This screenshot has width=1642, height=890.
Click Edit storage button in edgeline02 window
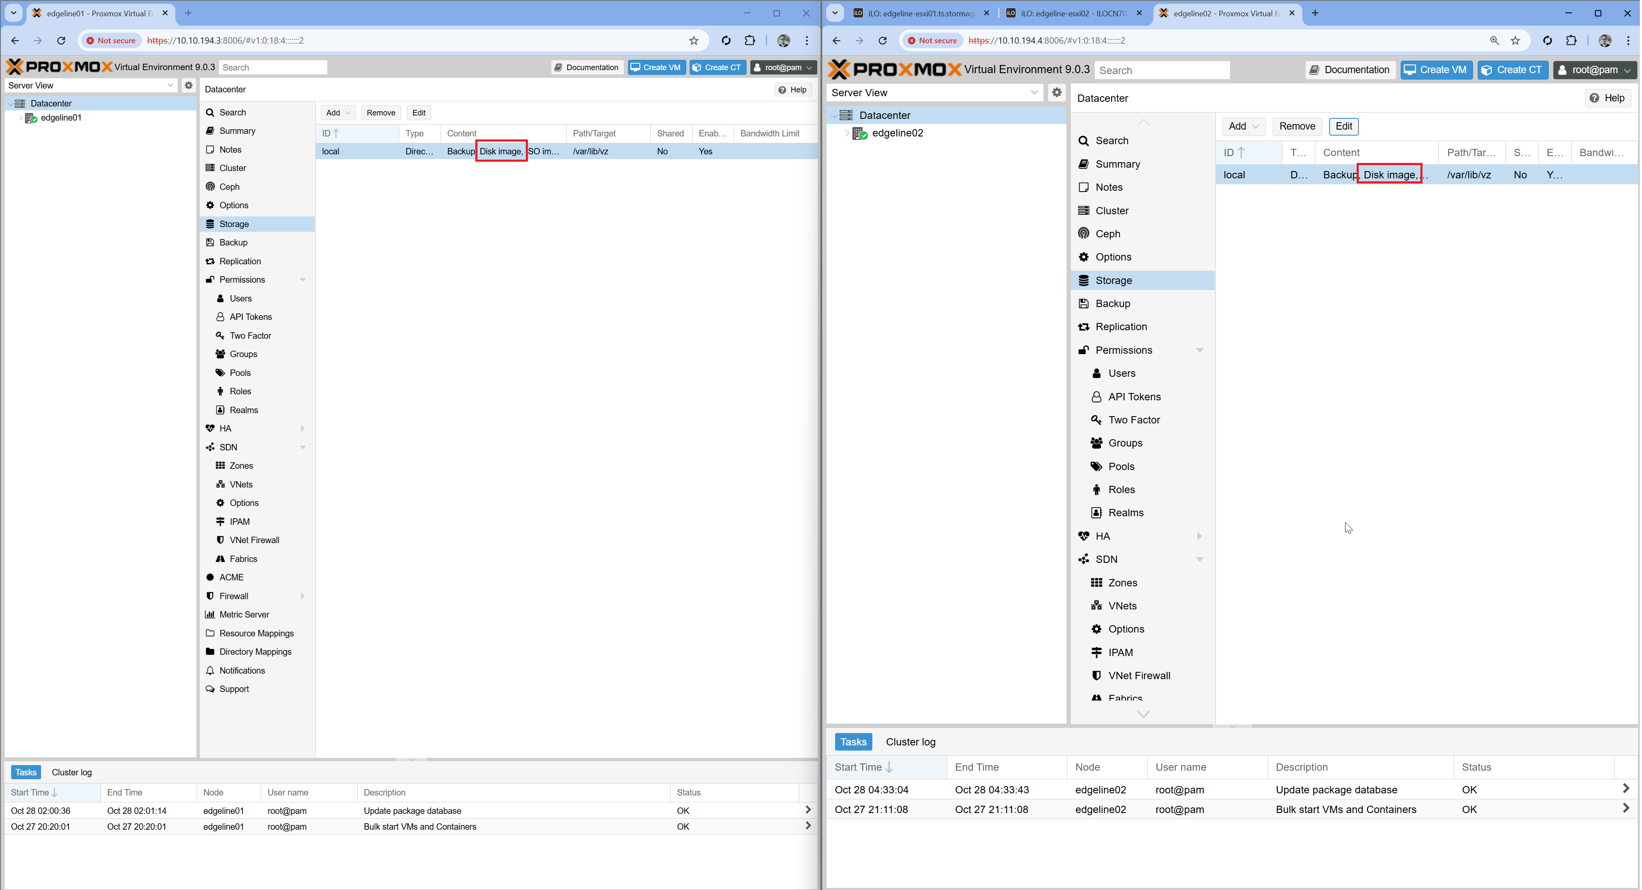tap(1344, 126)
